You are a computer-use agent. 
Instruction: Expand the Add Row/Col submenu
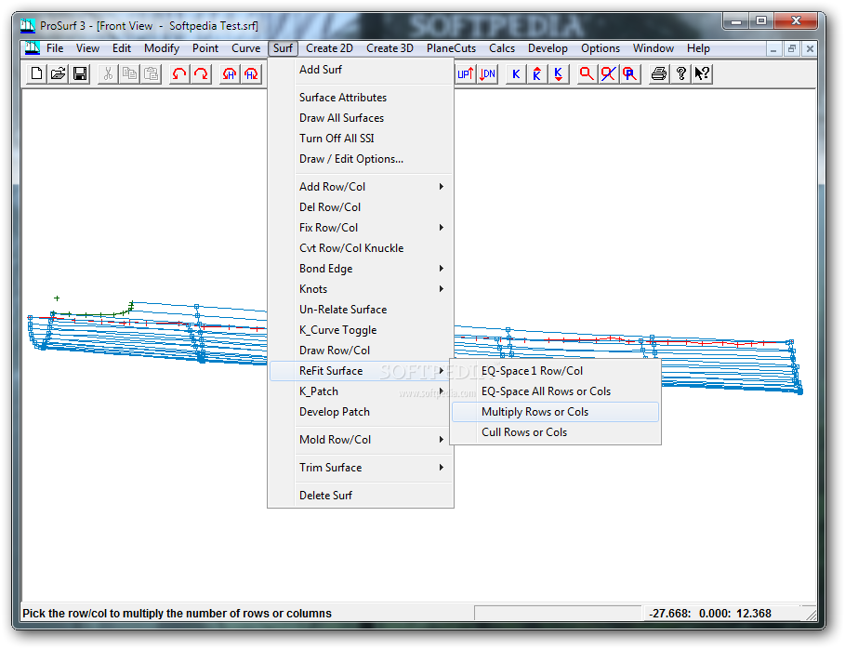(x=361, y=187)
